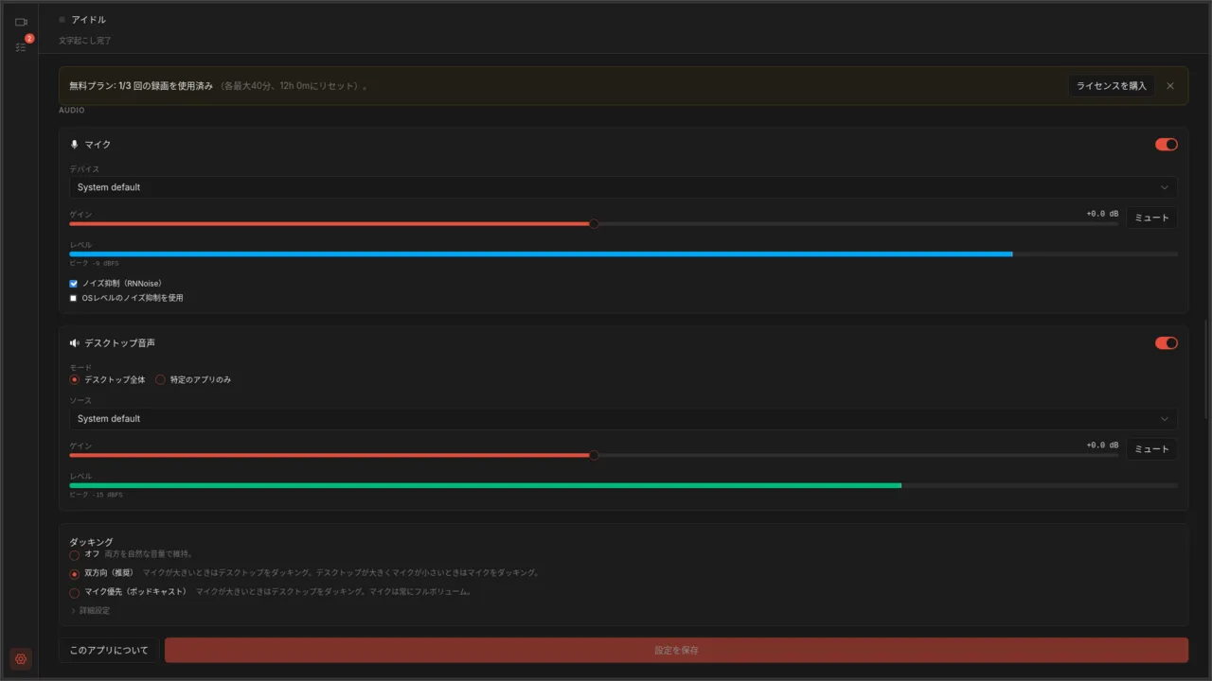Open このアプリについて
The image size is (1212, 681).
tap(109, 651)
